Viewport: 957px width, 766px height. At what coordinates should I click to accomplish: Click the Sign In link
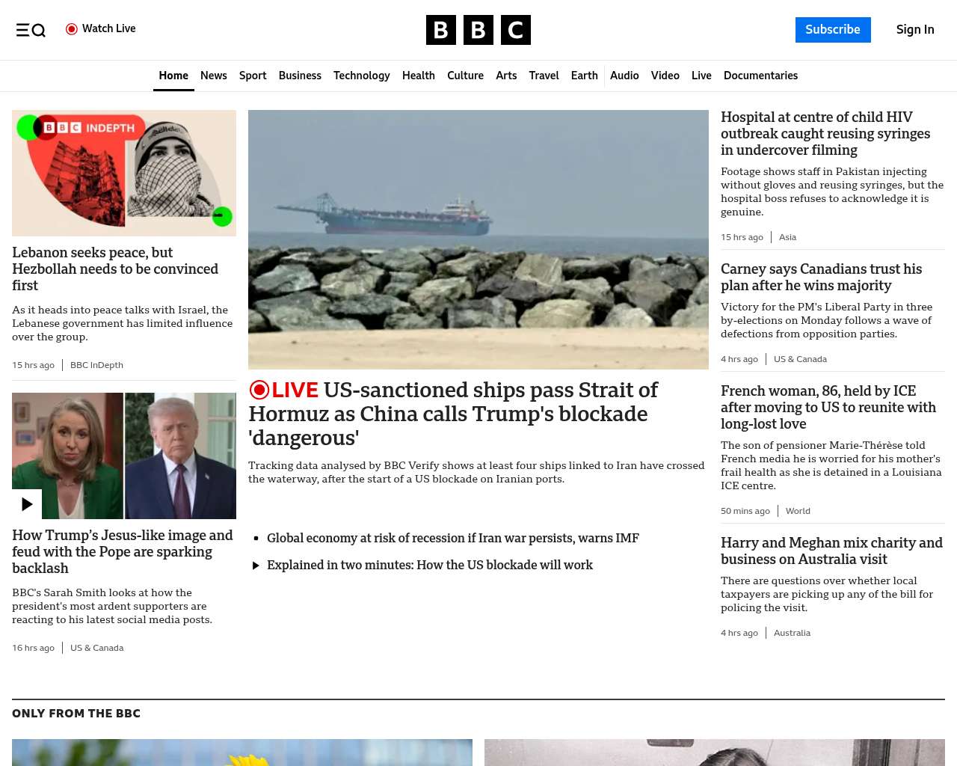tap(915, 30)
